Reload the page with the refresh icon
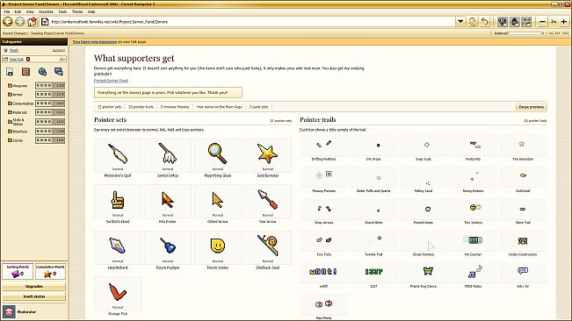This screenshot has width=572, height=321. point(473,22)
